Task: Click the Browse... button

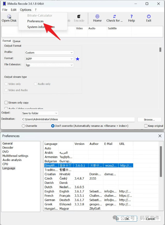Action: [149, 120]
